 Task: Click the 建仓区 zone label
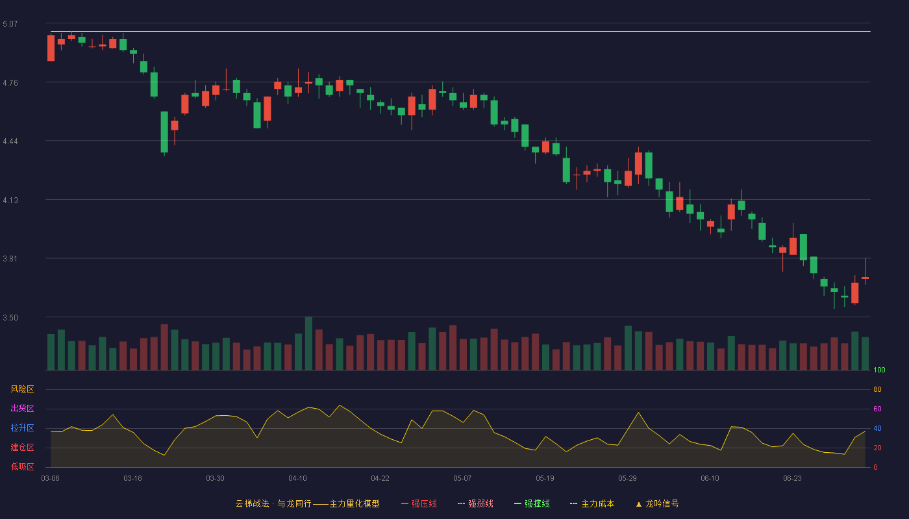(22, 448)
